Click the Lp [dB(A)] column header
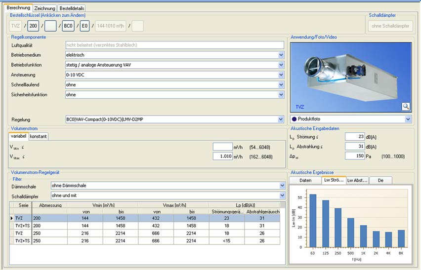The height and width of the screenshot is (270, 421). (x=245, y=205)
